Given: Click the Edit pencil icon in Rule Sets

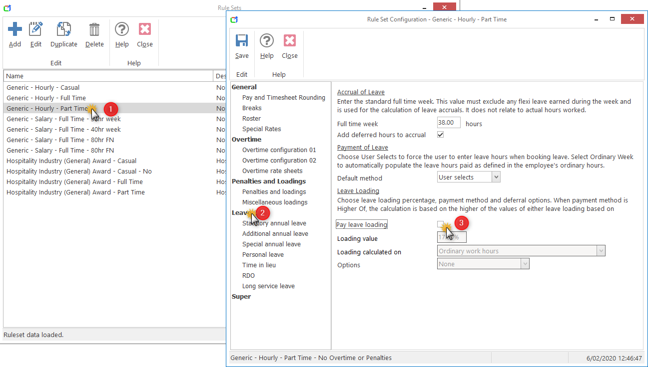Looking at the screenshot, I should (x=36, y=29).
